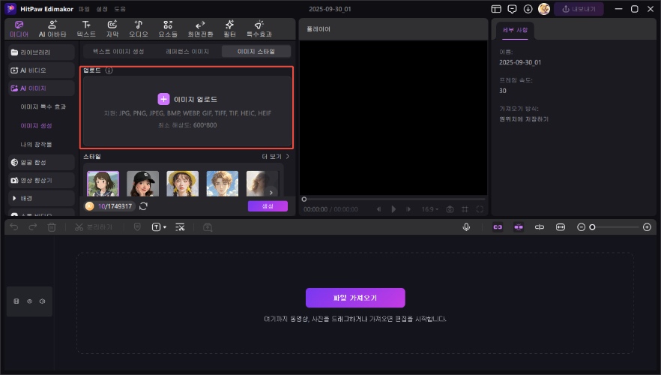Click the purple 생성 generate button
Viewport: 661px width, 375px height.
pos(268,206)
